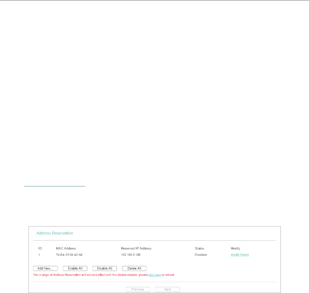Click the MAC Address column header
The width and height of the screenshot is (309, 293).
(66, 249)
